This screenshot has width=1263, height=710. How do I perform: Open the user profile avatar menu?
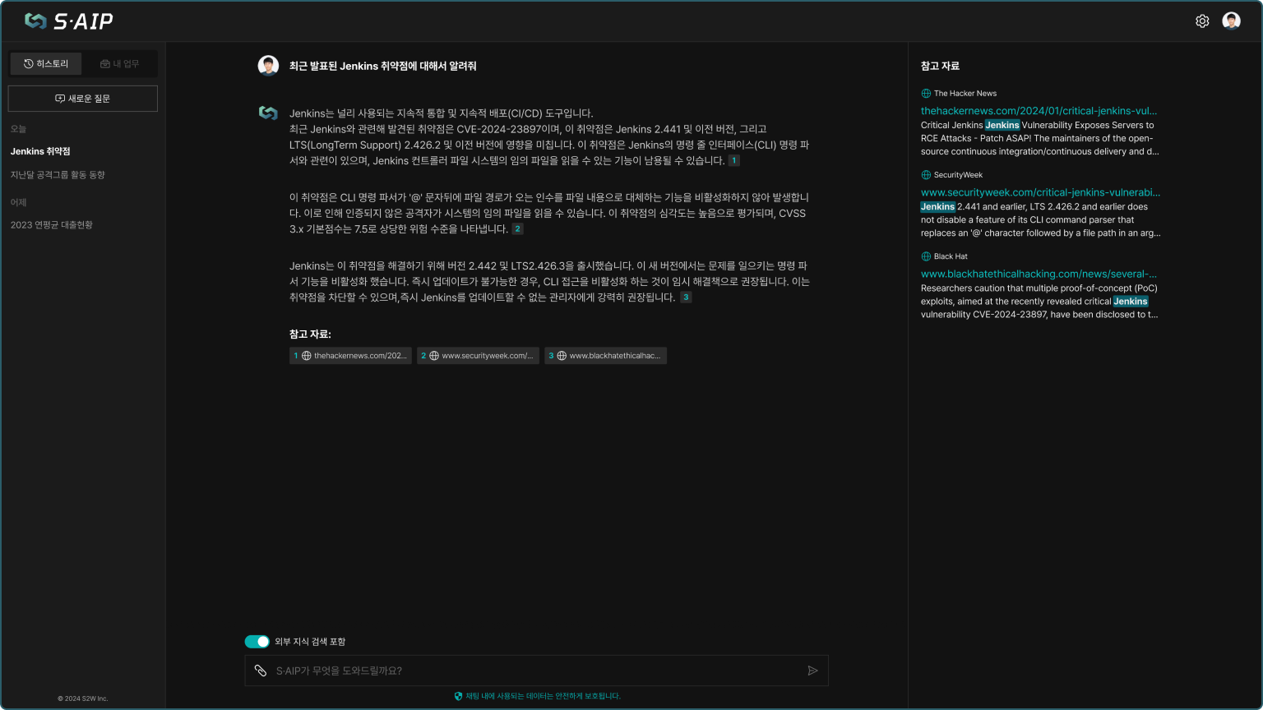click(x=1231, y=21)
